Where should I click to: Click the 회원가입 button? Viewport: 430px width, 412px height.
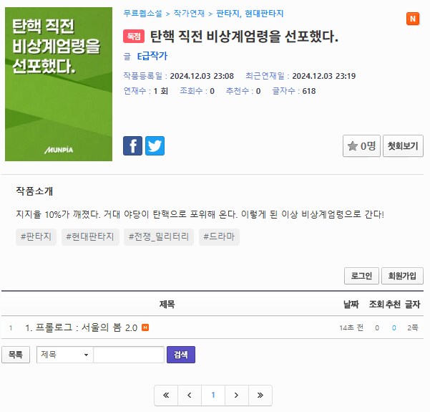coord(402,276)
